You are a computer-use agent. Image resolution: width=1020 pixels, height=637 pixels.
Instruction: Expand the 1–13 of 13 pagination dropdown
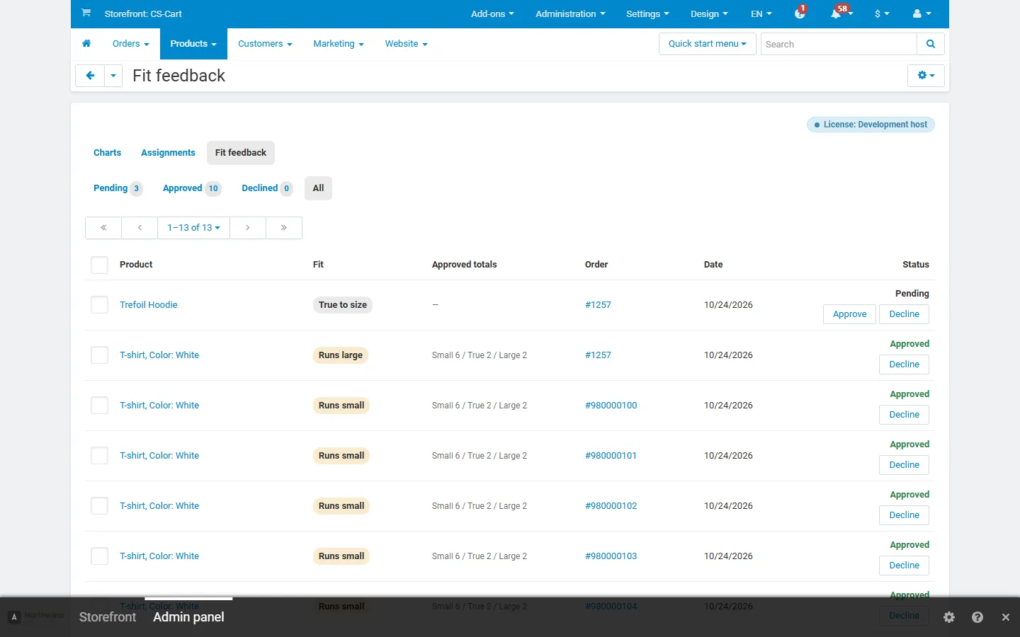[x=193, y=228]
